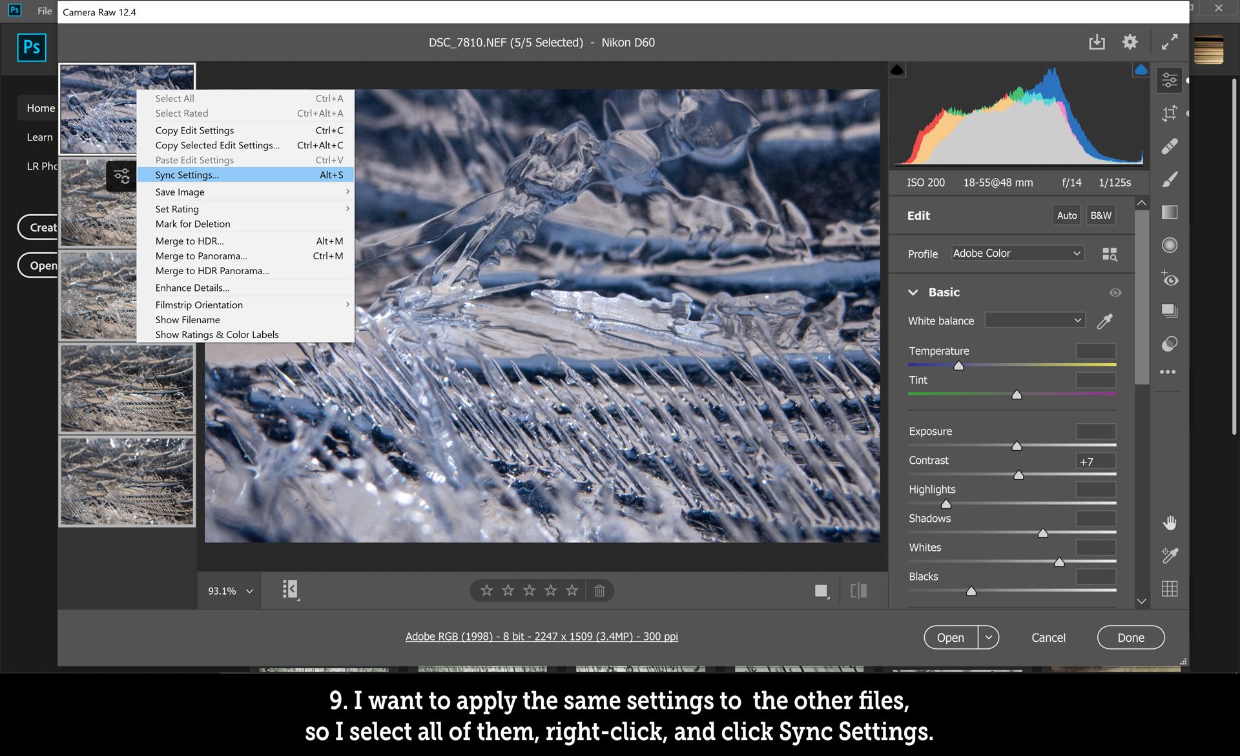This screenshot has height=756, width=1240.
Task: Click Merge to Panorama in the menu
Action: (201, 255)
